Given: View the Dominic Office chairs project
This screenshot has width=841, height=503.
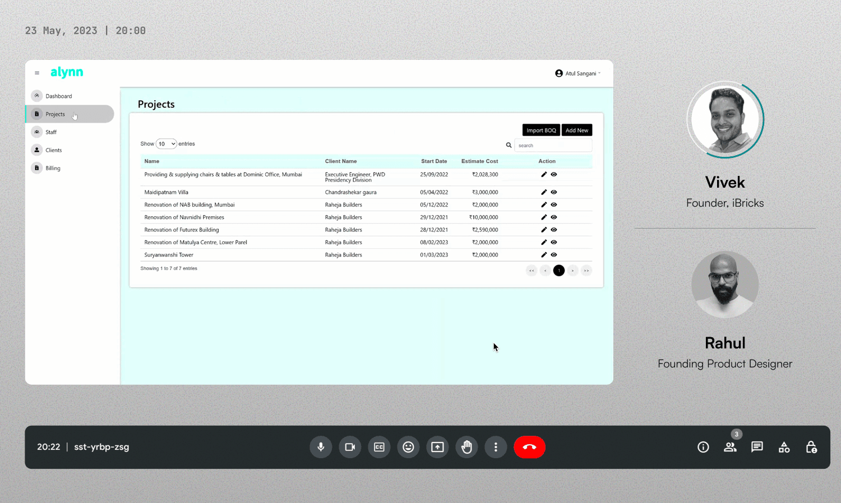Looking at the screenshot, I should point(554,174).
